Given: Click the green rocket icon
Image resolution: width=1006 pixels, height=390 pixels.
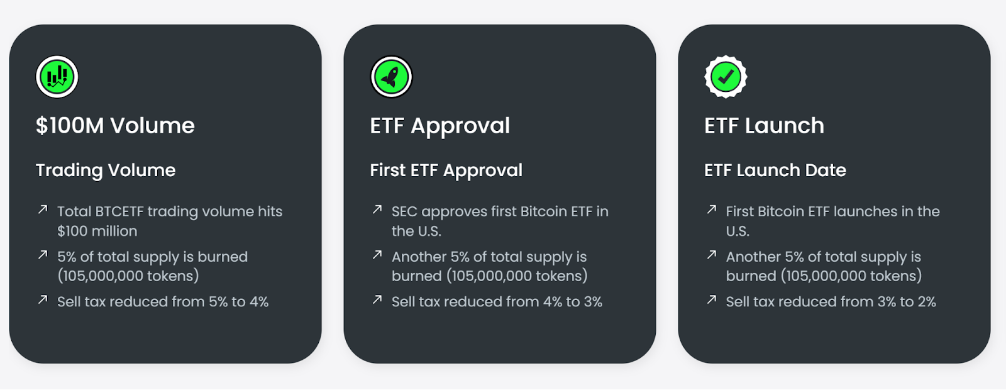Looking at the screenshot, I should pos(391,77).
